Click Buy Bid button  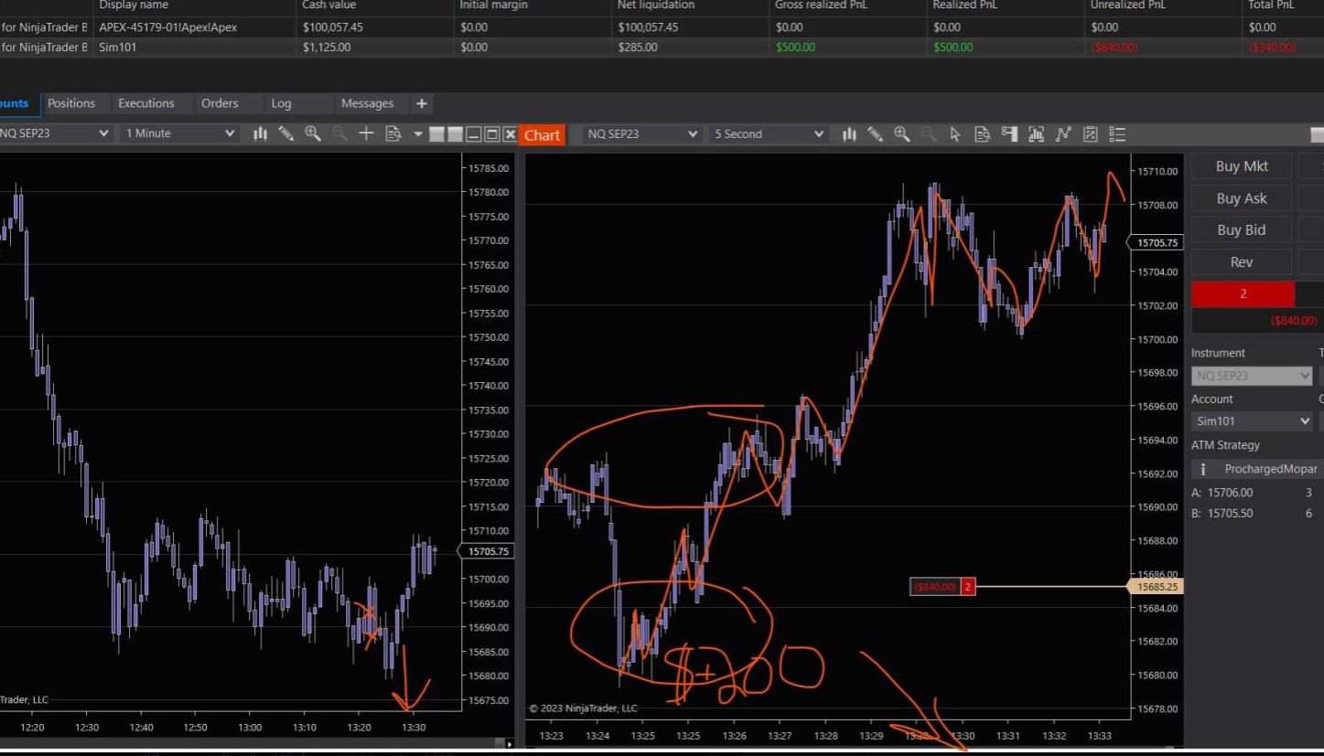click(x=1242, y=230)
